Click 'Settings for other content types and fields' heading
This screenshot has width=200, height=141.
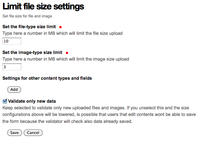coord(47,78)
